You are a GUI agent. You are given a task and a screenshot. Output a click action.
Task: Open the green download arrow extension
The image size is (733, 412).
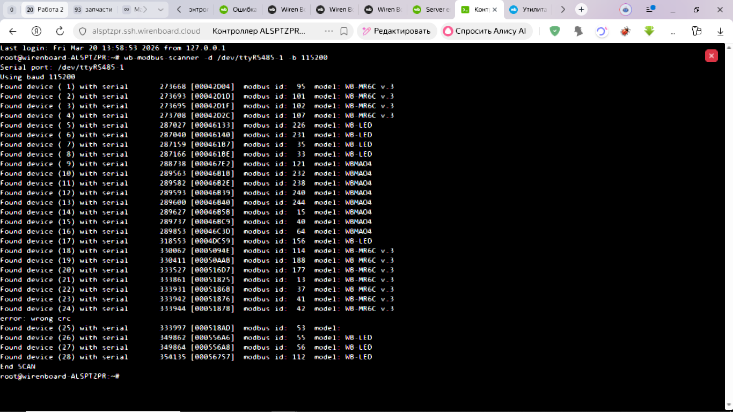point(649,31)
